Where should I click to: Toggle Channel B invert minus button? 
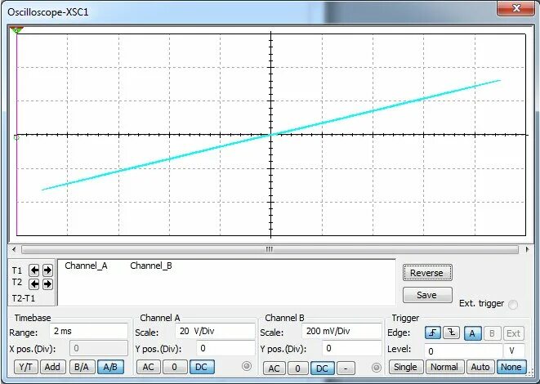(346, 368)
